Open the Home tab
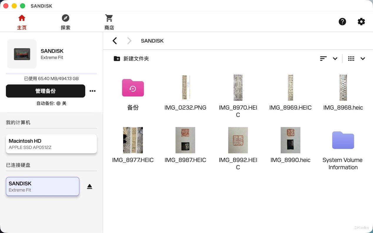This screenshot has height=233, width=373. click(x=22, y=22)
